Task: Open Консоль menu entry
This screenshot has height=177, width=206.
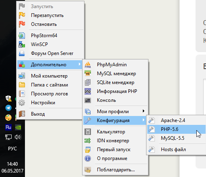Action: click(x=115, y=100)
